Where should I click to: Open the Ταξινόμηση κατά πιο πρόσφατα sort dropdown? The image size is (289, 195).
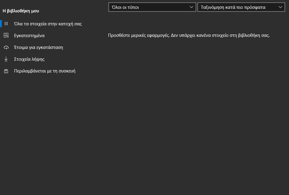[x=241, y=7]
